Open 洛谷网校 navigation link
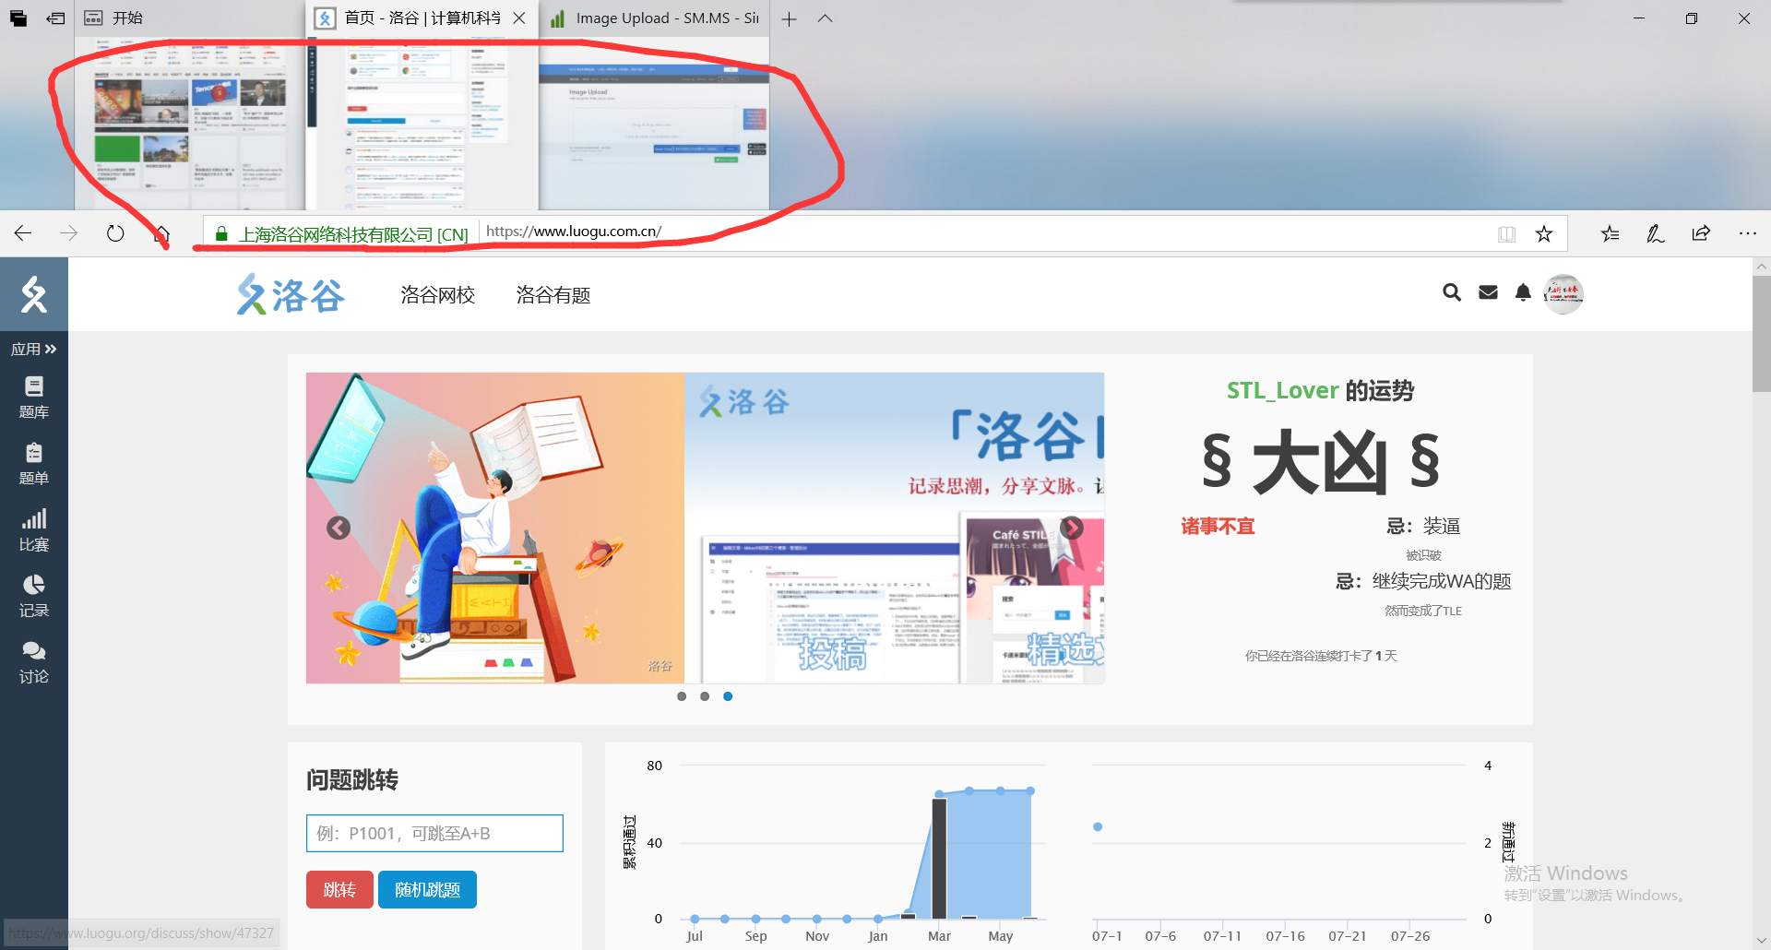The height and width of the screenshot is (950, 1771). [437, 295]
